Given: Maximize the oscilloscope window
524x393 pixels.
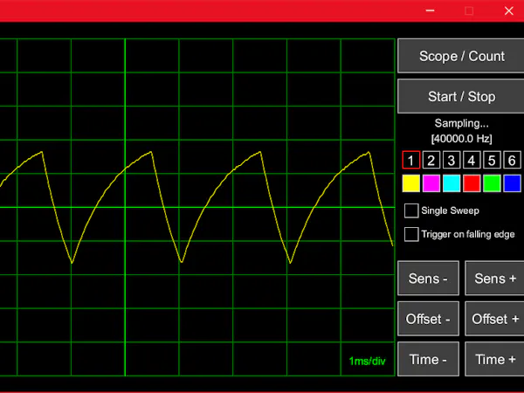Looking at the screenshot, I should tap(469, 11).
